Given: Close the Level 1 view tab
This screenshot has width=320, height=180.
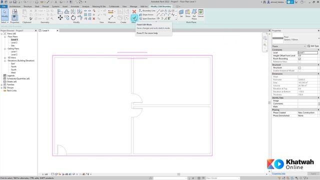Looking at the screenshot, I should click(x=57, y=30).
